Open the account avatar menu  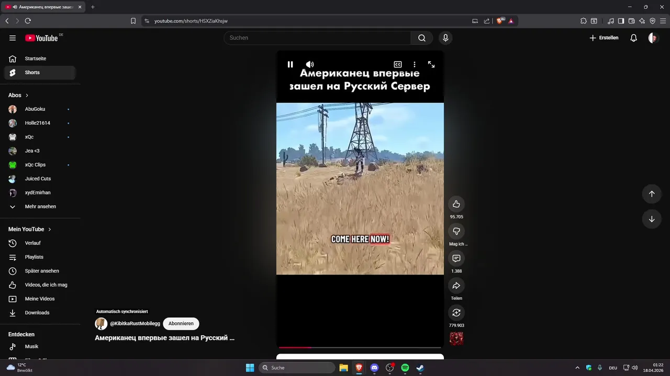(x=653, y=38)
